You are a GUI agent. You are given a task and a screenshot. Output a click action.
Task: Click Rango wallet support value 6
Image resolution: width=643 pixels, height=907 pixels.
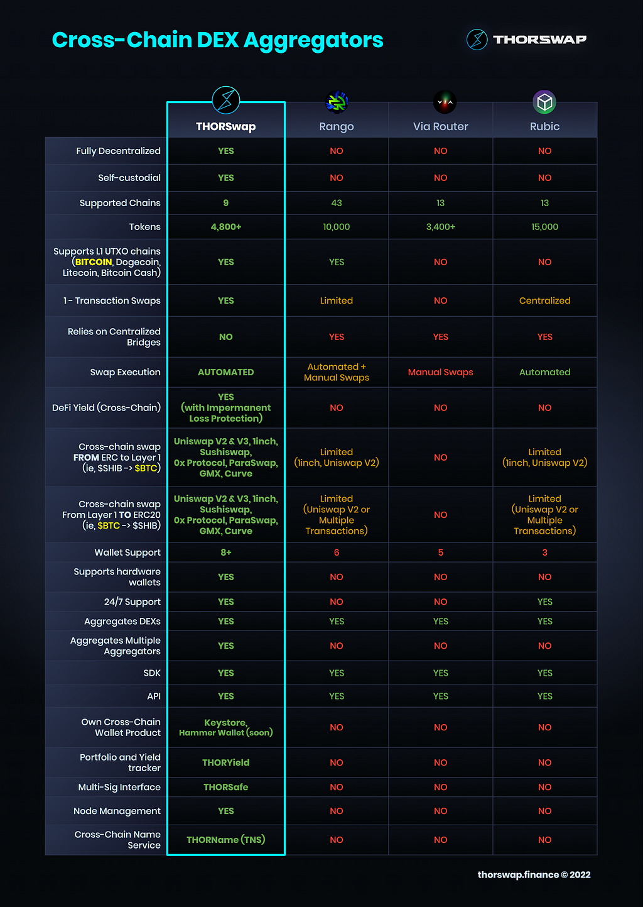coord(337,552)
